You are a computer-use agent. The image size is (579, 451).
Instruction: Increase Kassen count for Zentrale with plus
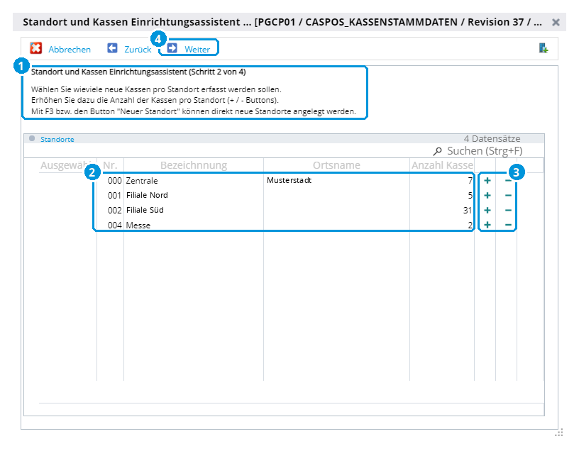coord(487,181)
